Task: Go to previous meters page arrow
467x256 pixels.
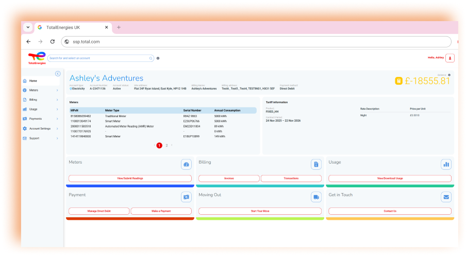Action: point(154,146)
